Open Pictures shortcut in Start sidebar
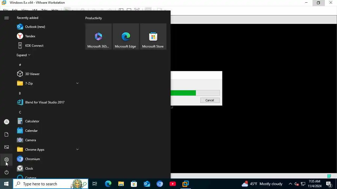This screenshot has height=189, width=337. point(7,147)
